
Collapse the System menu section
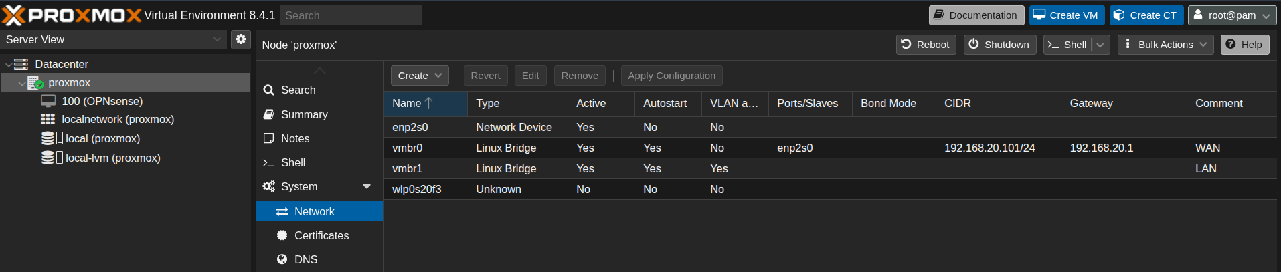(367, 186)
